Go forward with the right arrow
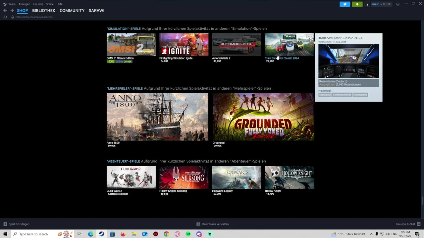The width and height of the screenshot is (424, 238). [x=12, y=11]
